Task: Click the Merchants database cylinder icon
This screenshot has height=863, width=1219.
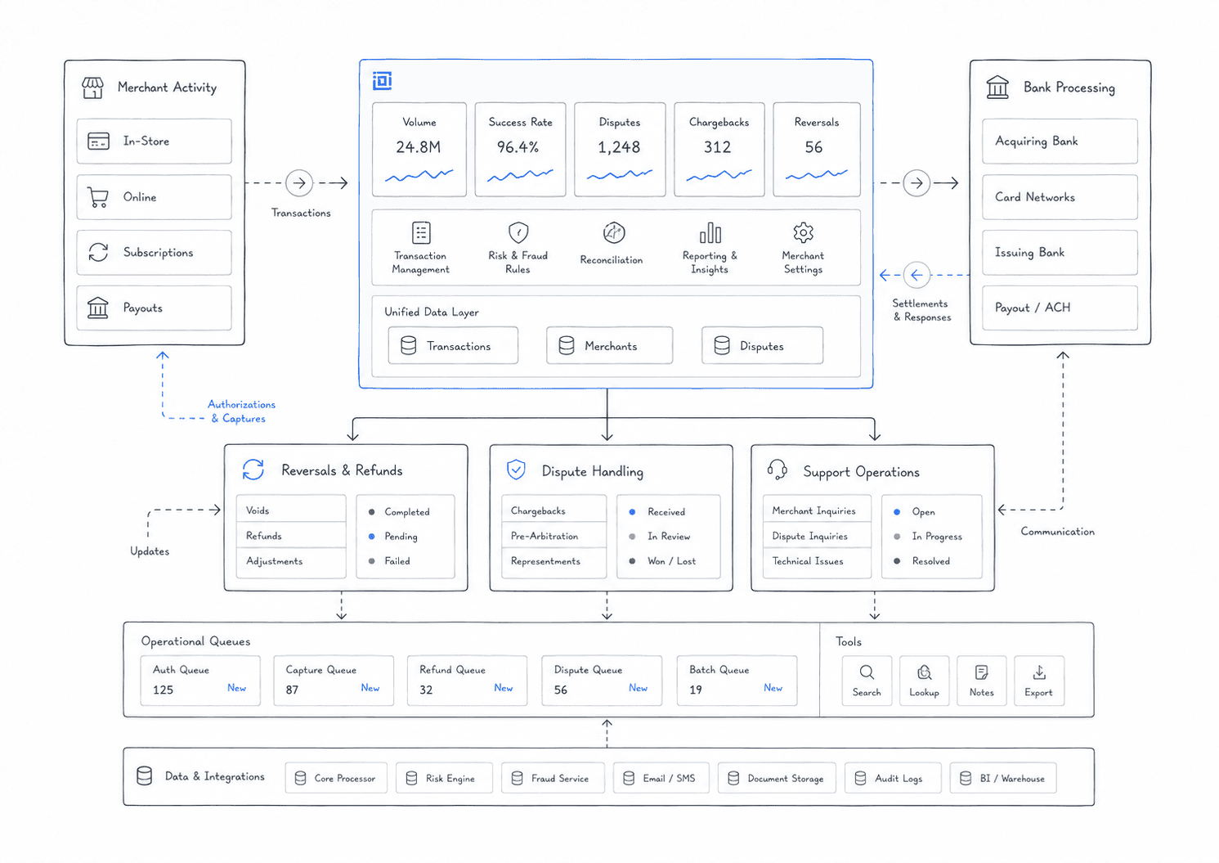Action: point(567,346)
